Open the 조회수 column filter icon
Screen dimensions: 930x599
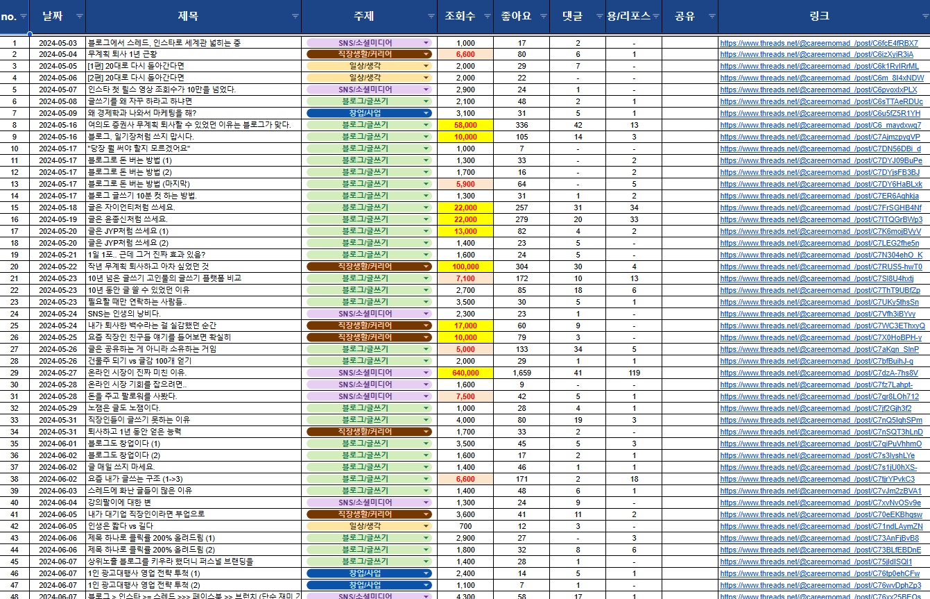click(487, 16)
